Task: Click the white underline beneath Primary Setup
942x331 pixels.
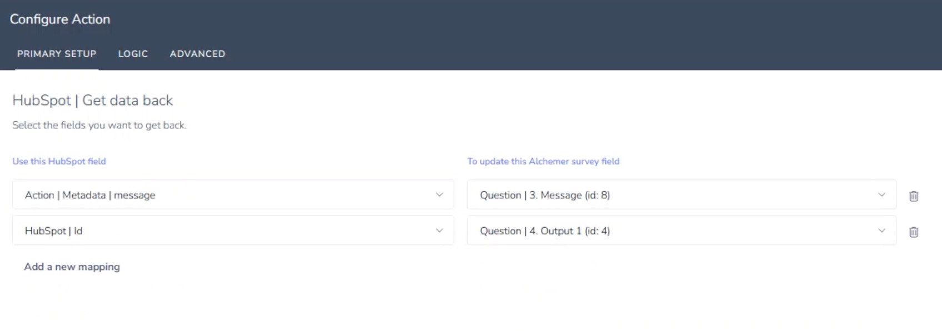Action: (57, 69)
